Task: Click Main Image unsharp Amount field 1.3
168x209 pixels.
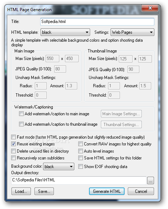Action: pyautogui.click(x=71, y=86)
